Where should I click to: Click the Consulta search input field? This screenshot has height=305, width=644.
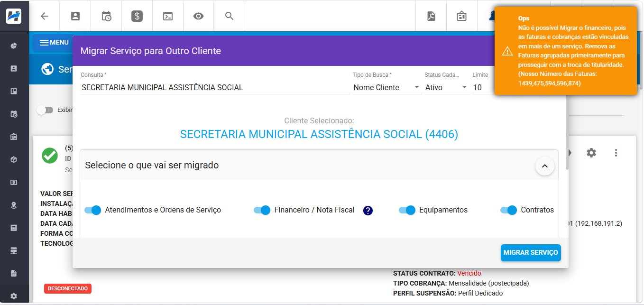click(215, 87)
